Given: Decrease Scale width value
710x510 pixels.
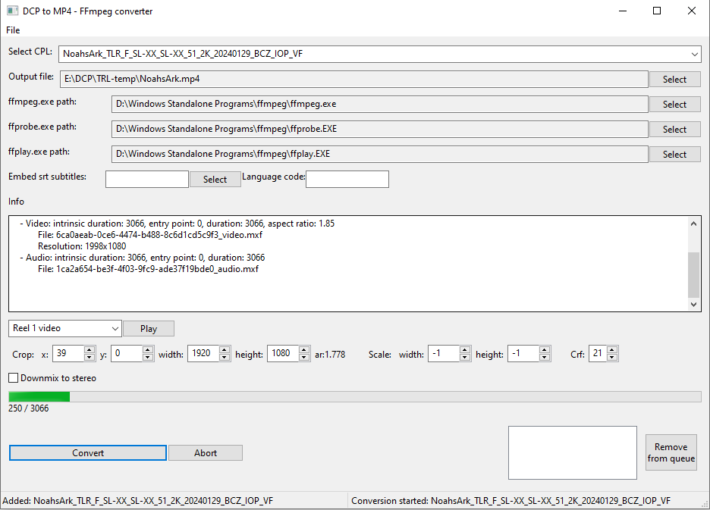Looking at the screenshot, I should click(465, 357).
